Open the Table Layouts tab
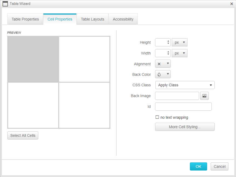The image size is (236, 177). [93, 19]
